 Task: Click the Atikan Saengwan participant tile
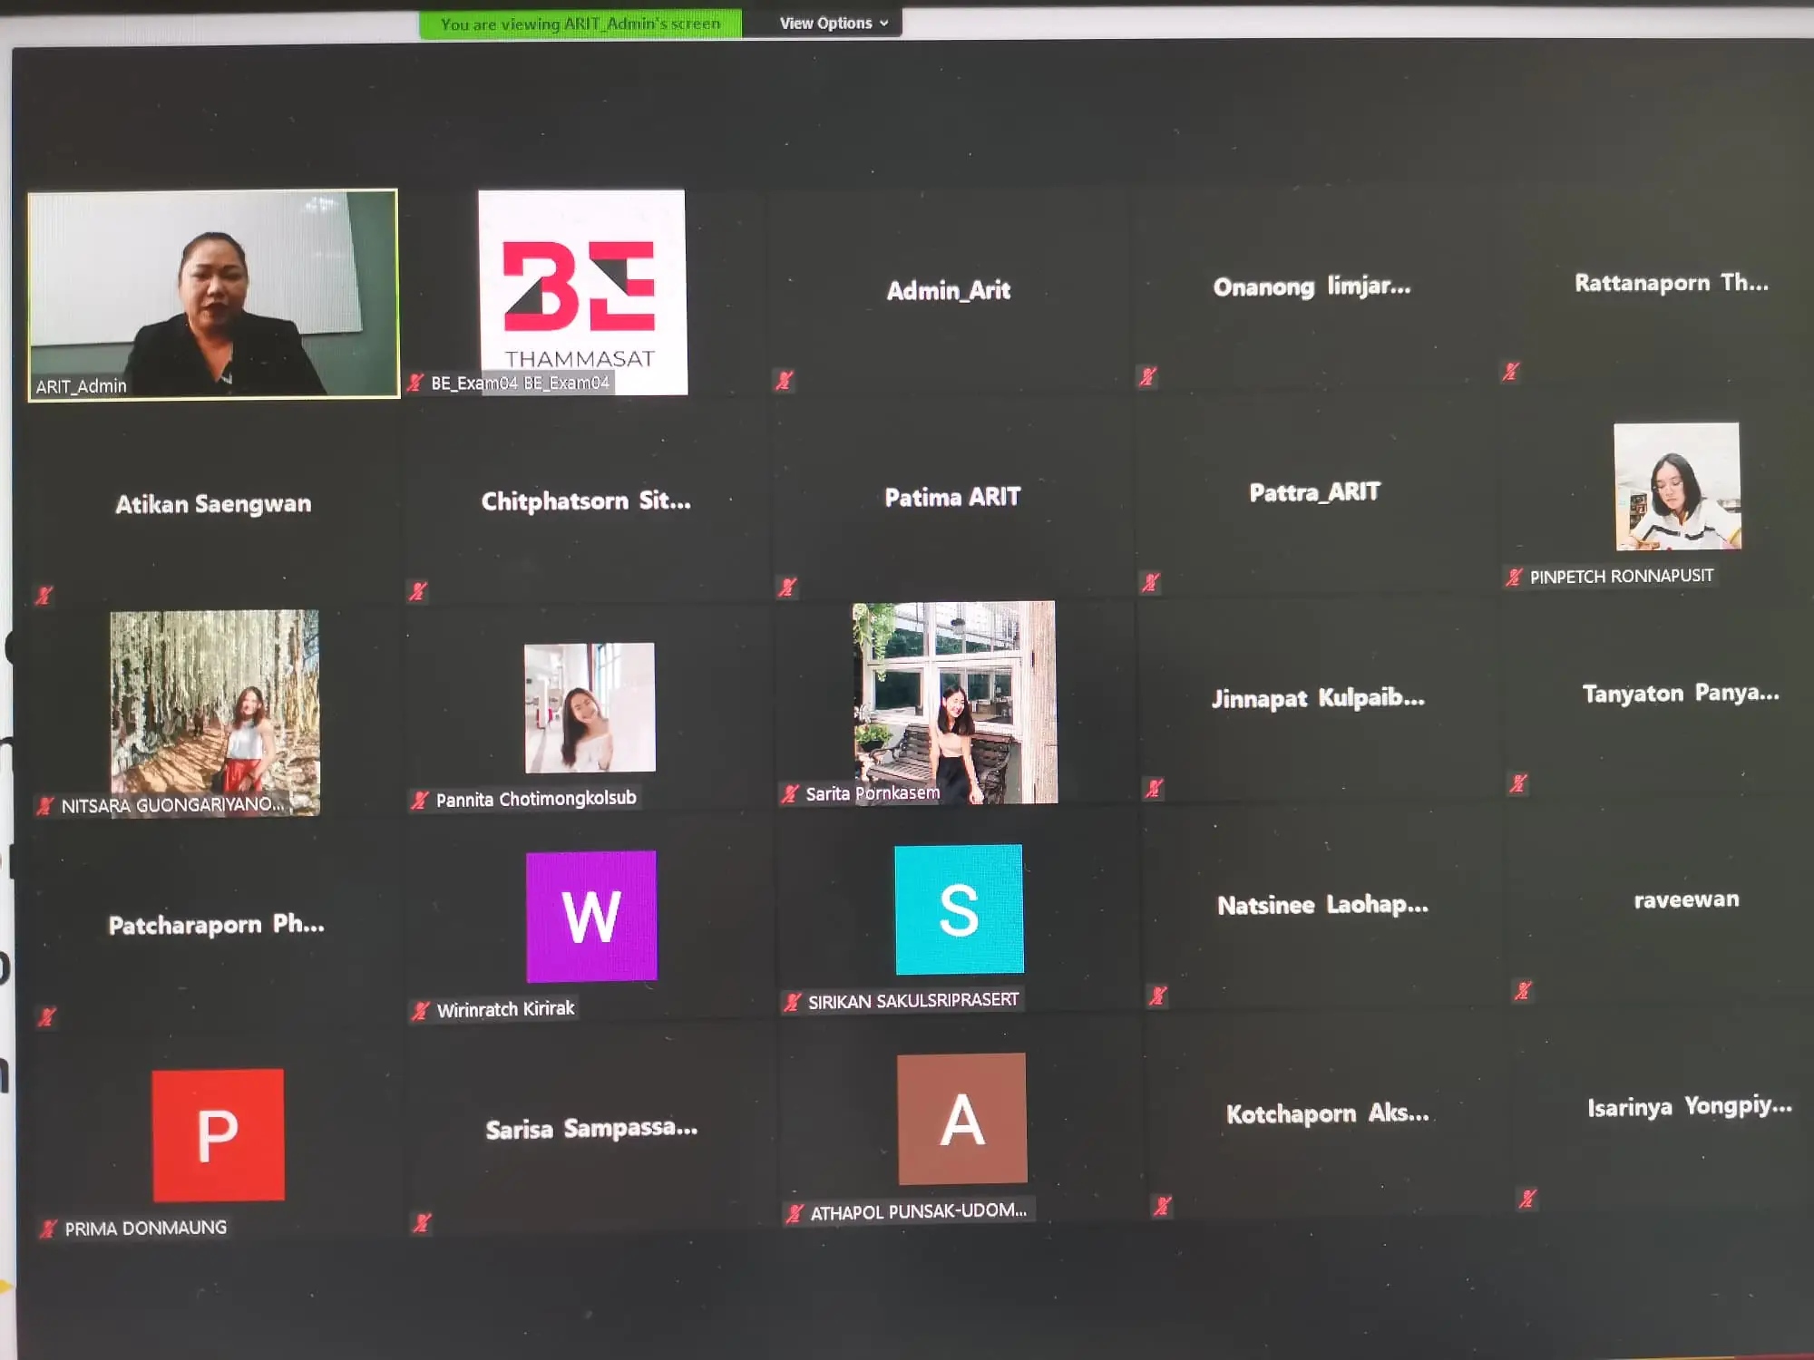coord(213,504)
